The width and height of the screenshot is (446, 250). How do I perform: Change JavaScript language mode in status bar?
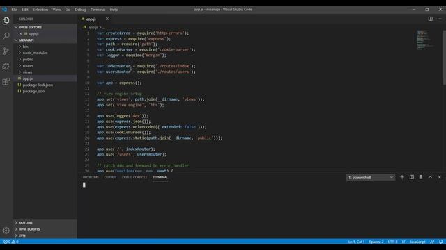417,242
